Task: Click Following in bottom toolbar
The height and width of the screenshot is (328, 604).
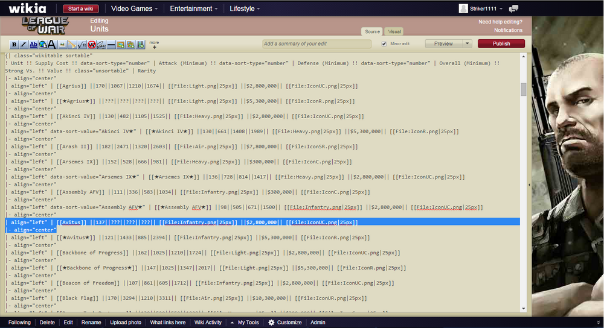Action: tap(19, 322)
